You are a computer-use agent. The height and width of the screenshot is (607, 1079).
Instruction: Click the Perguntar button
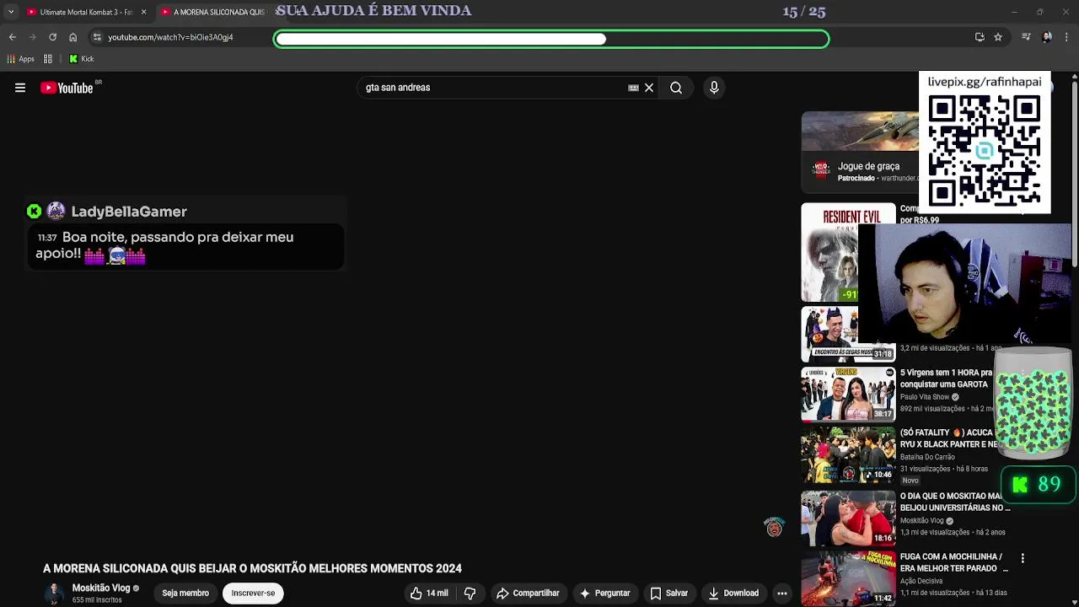(x=604, y=594)
